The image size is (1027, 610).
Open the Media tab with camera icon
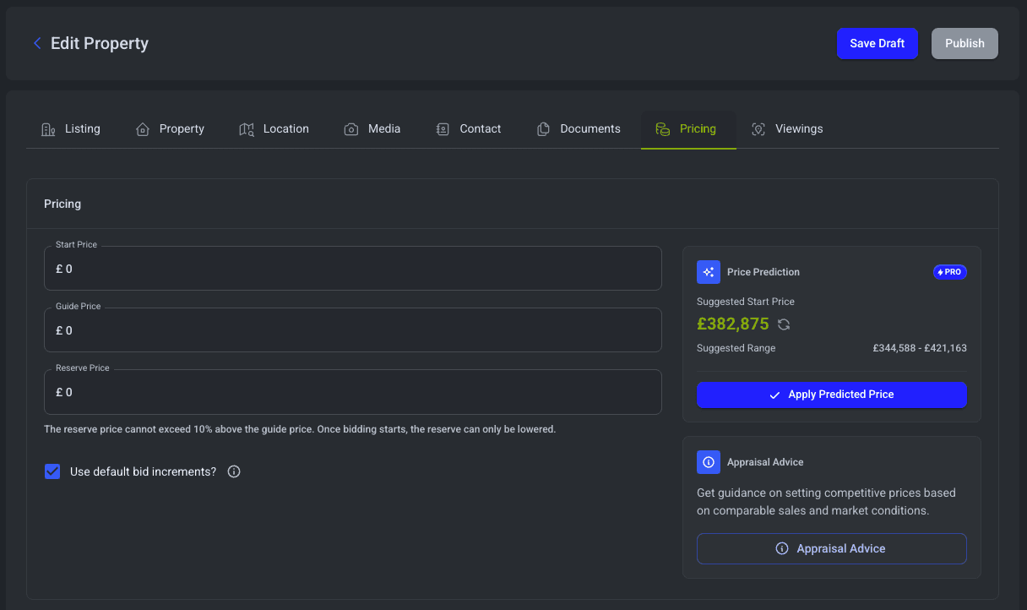coord(372,129)
